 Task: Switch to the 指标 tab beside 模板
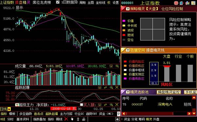coord(4,114)
